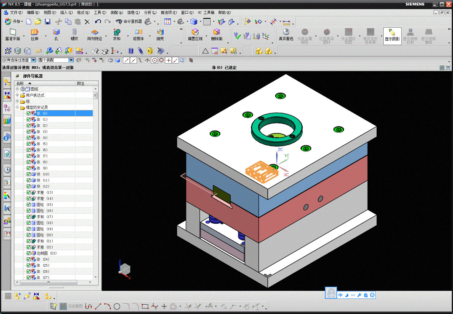Uncheck the 求差 (22) feature checkbox

[29, 247]
